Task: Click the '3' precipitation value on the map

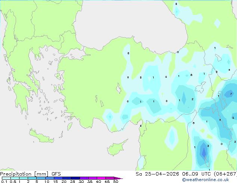Action: click(220, 120)
